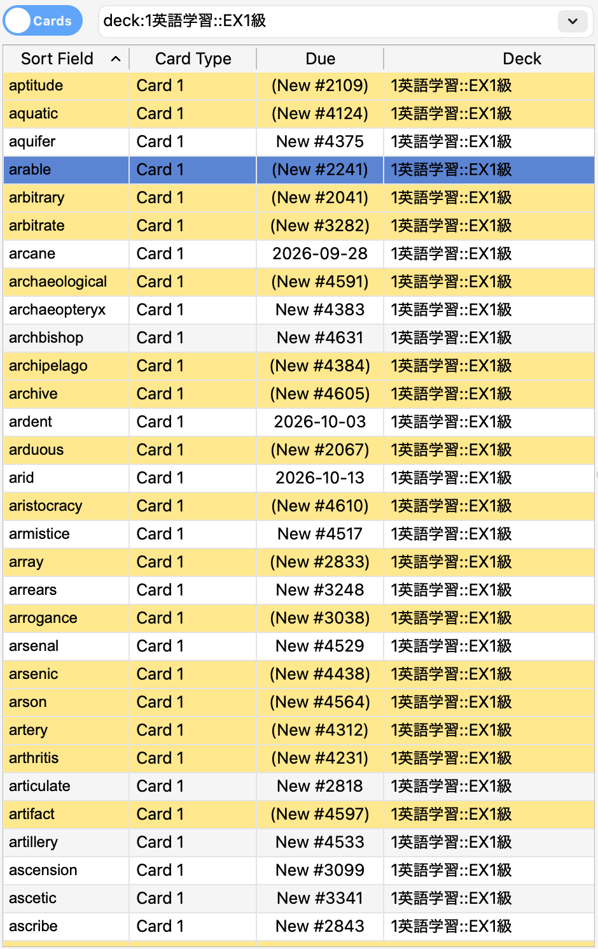
Task: Select the 'arson' card
Action: click(299, 702)
